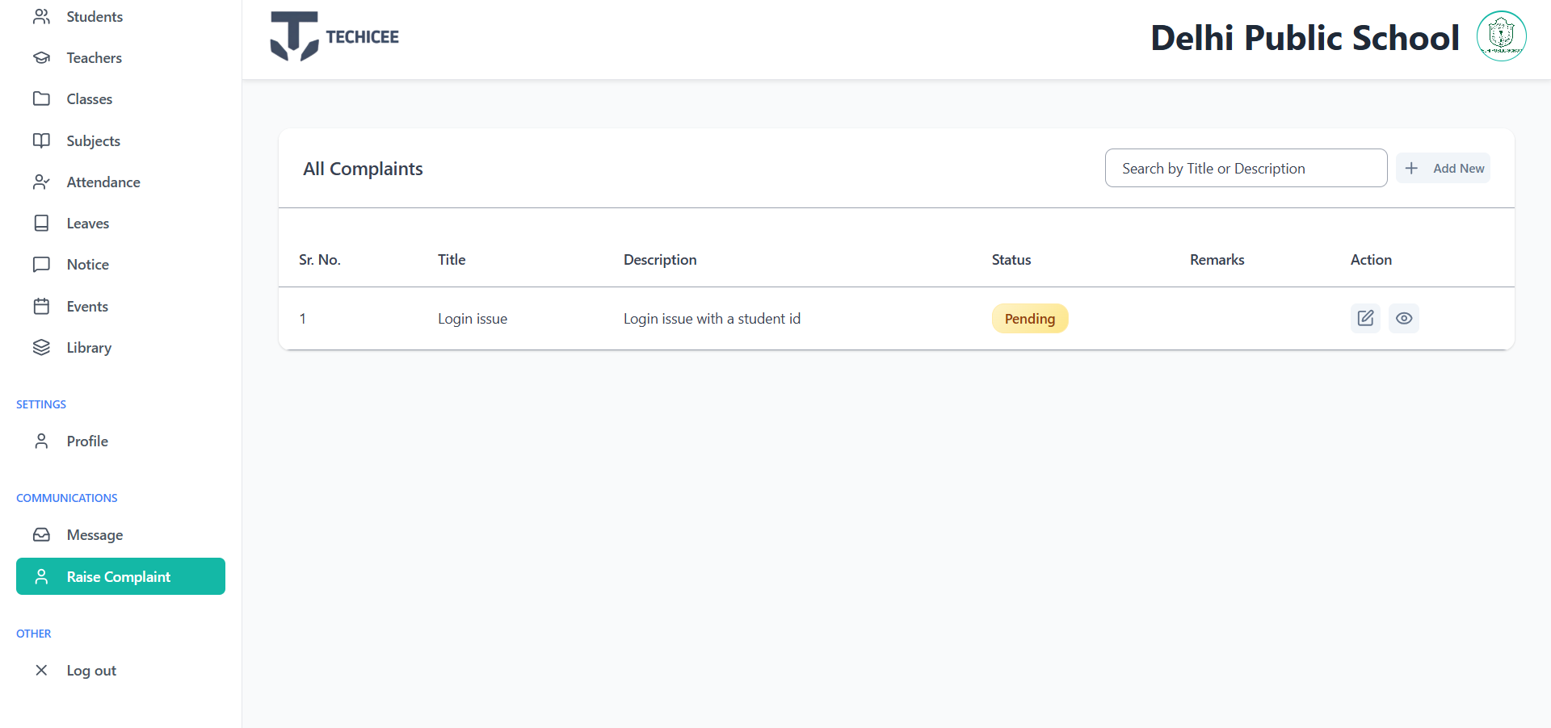This screenshot has height=728, width=1551.
Task: Click the Delhi Public School emblem
Action: coord(1501,36)
